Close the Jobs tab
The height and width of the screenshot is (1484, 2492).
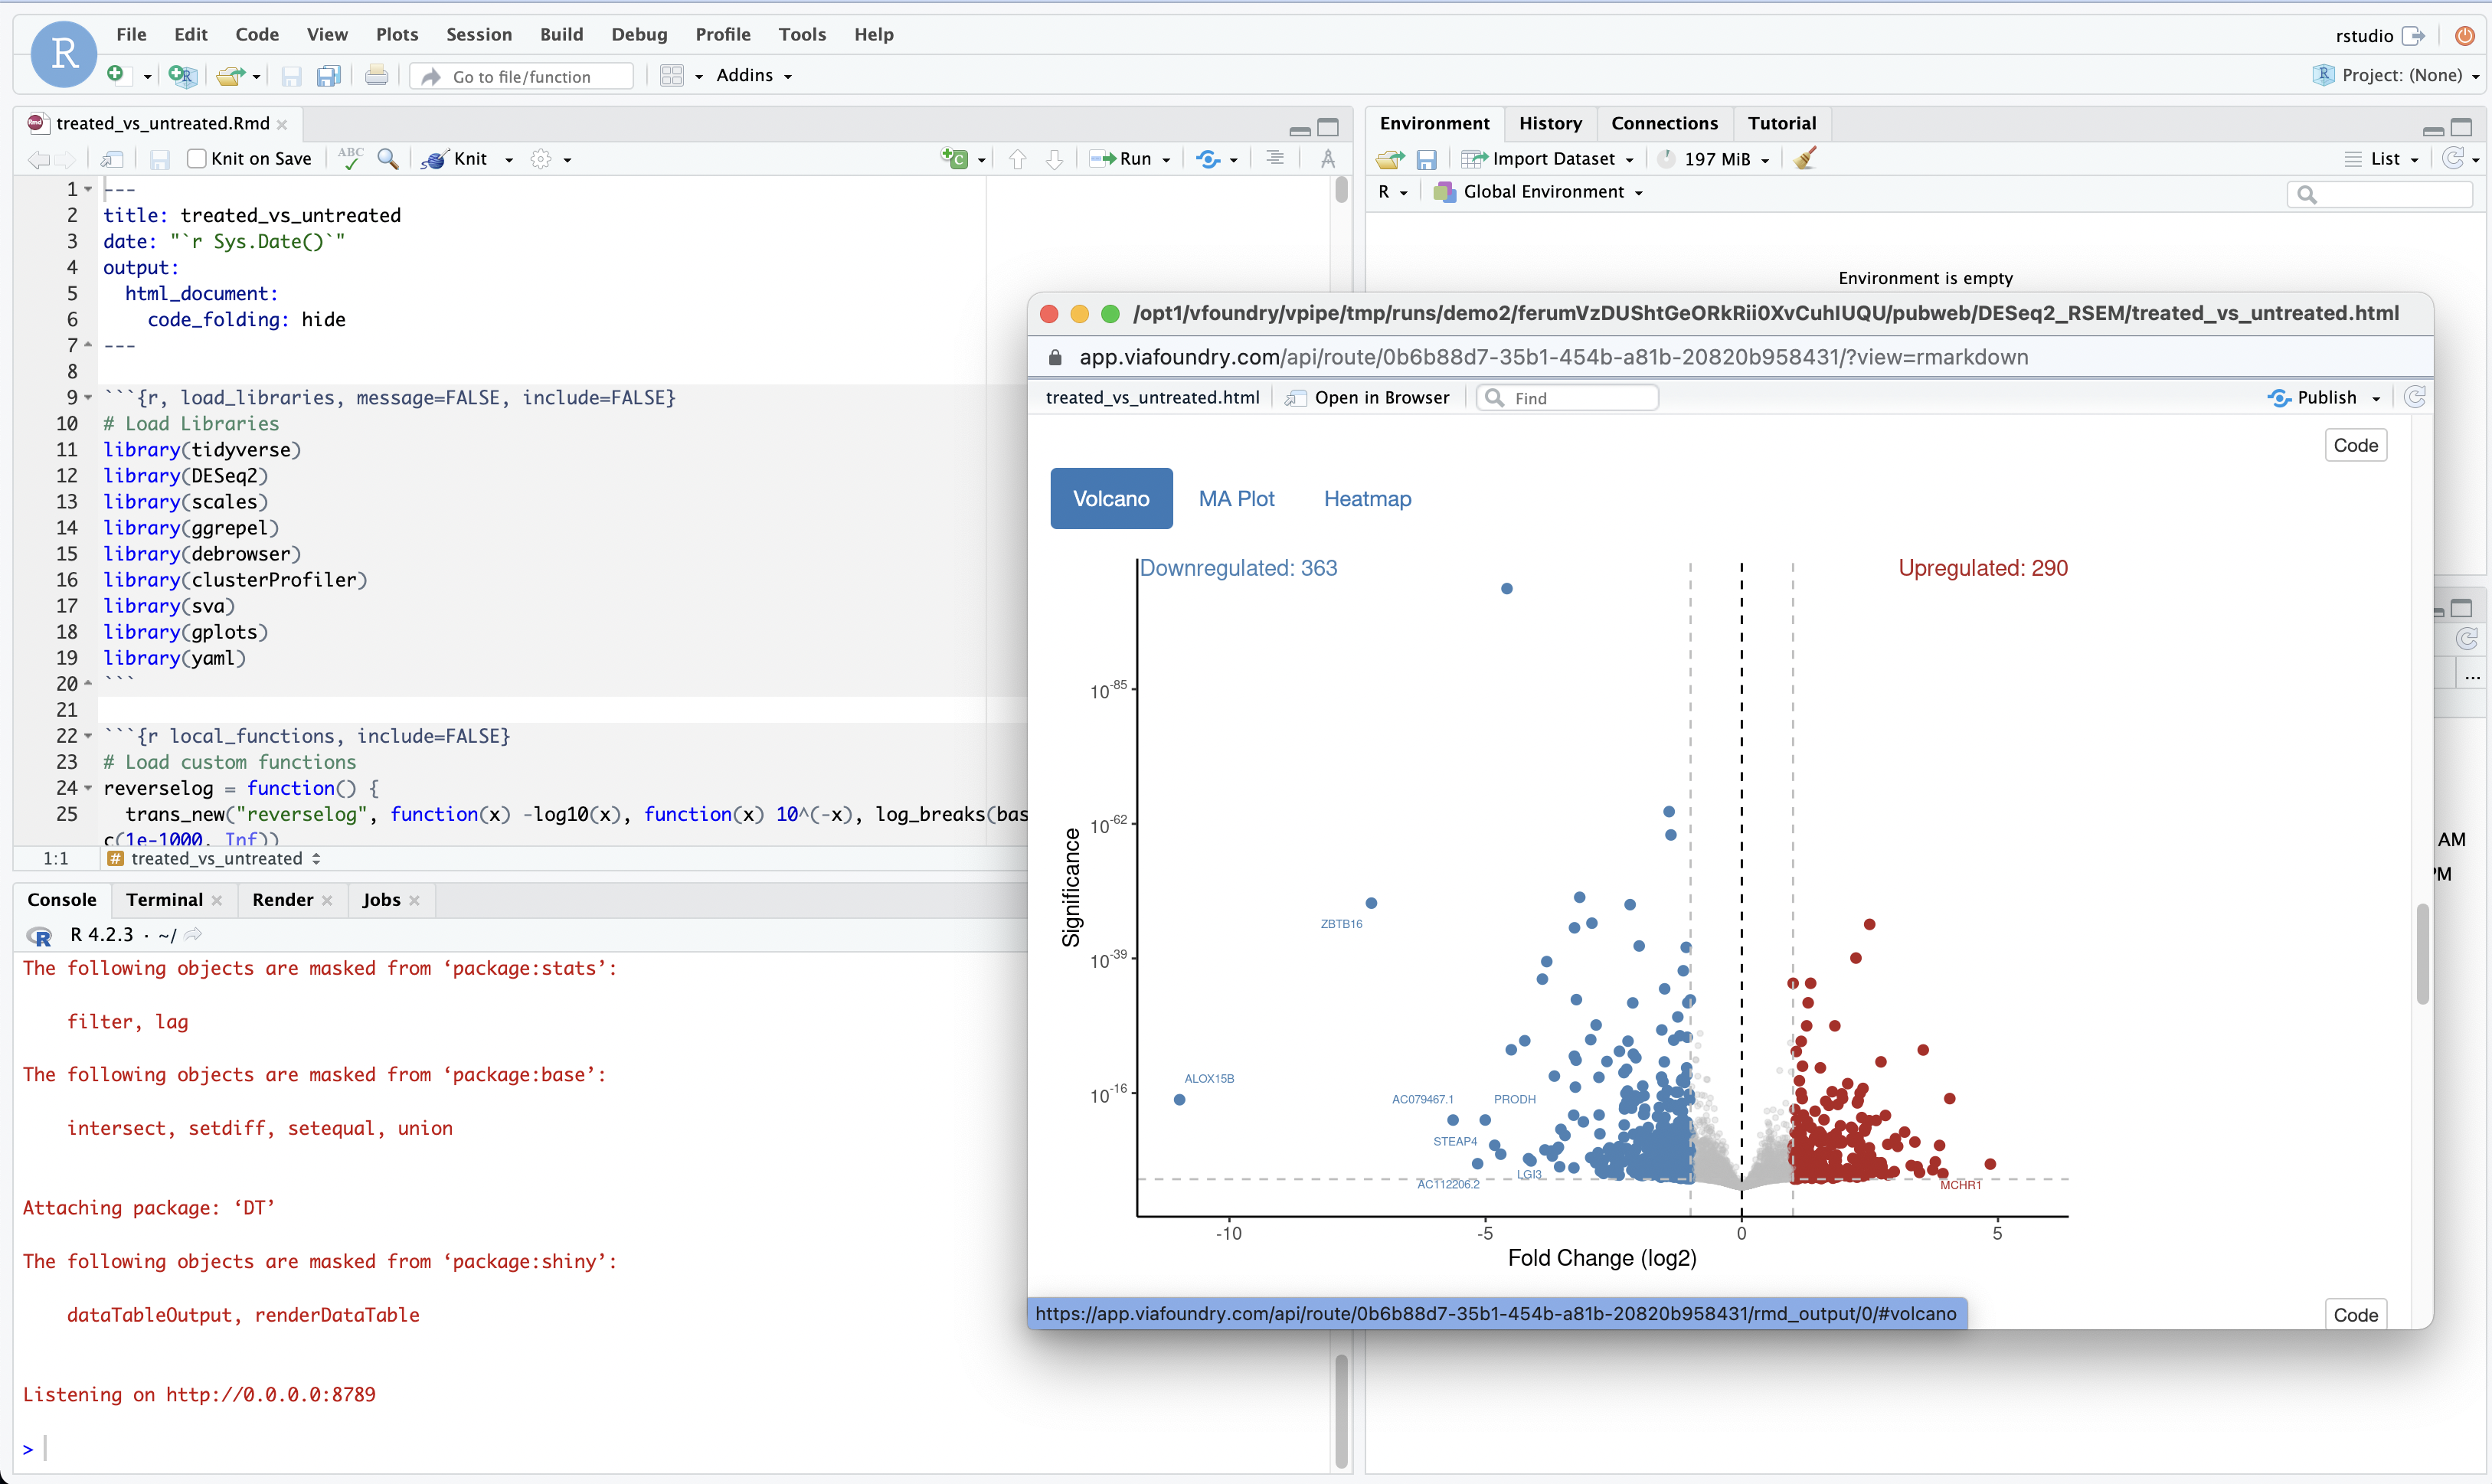coord(414,900)
